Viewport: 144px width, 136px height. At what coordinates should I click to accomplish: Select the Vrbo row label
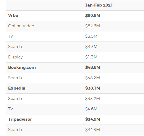13,16
